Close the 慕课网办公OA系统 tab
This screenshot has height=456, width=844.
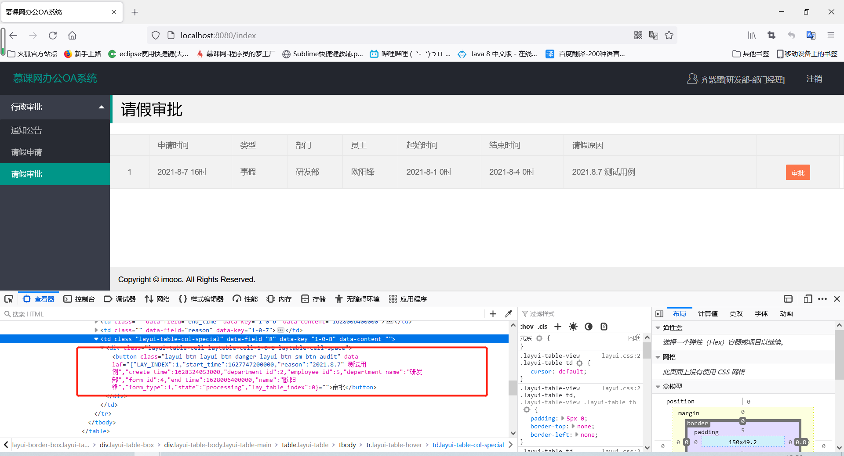(114, 12)
